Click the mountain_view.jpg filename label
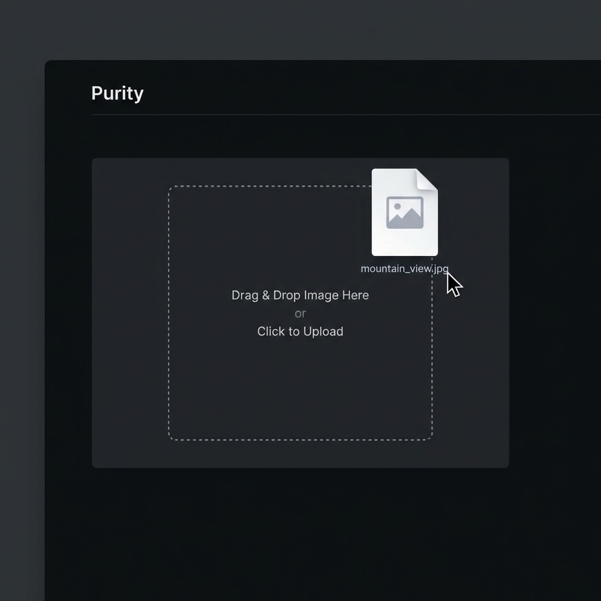The width and height of the screenshot is (601, 601). coord(404,269)
